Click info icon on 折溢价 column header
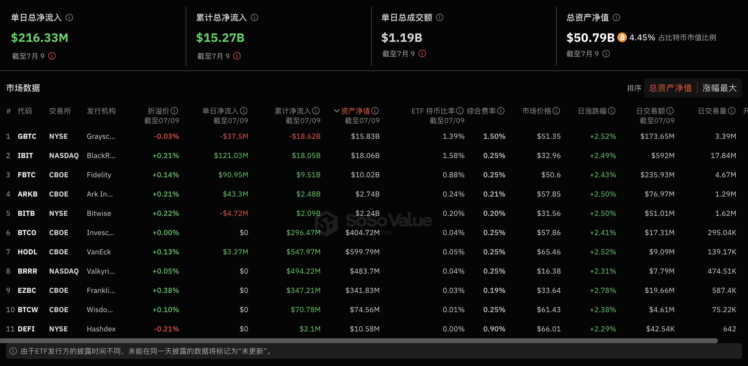The height and width of the screenshot is (366, 748). 175,111
